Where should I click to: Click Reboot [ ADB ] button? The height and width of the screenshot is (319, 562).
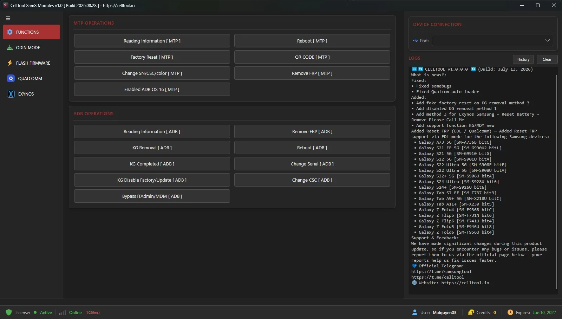tap(312, 148)
